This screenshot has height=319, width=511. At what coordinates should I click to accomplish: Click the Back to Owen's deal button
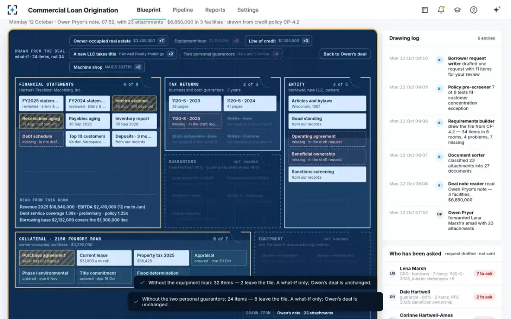point(345,54)
